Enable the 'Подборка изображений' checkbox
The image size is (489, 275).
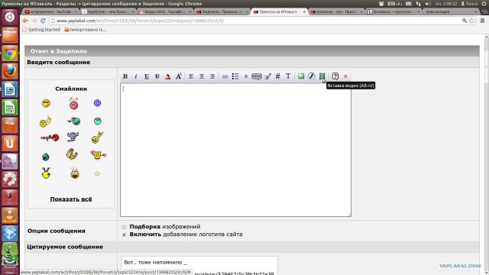pyautogui.click(x=124, y=227)
